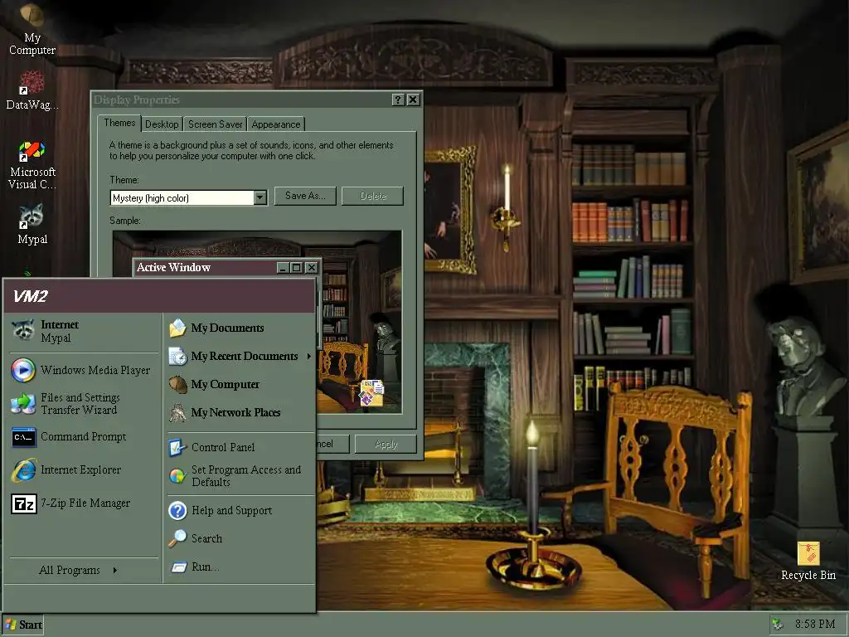Click the Run icon in Start menu

179,567
